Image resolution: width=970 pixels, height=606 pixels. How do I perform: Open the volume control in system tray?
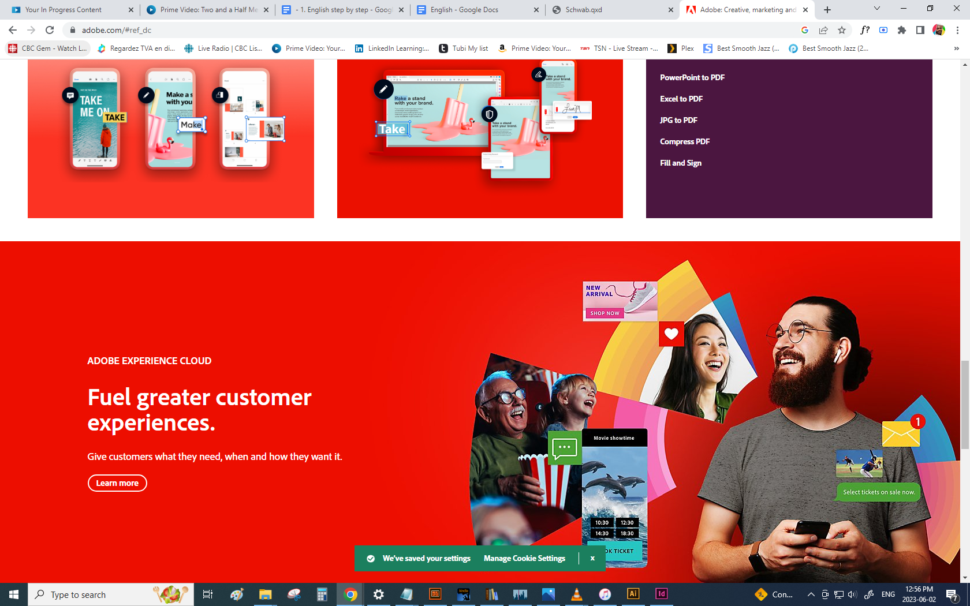click(852, 594)
